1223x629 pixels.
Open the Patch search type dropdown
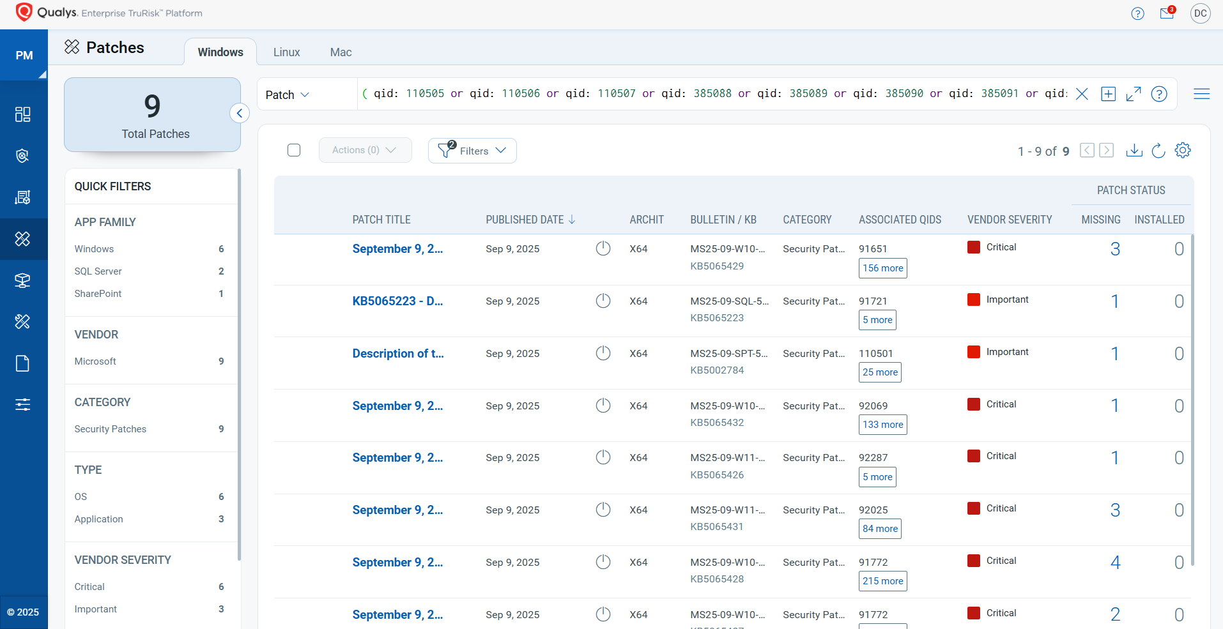[x=288, y=95]
